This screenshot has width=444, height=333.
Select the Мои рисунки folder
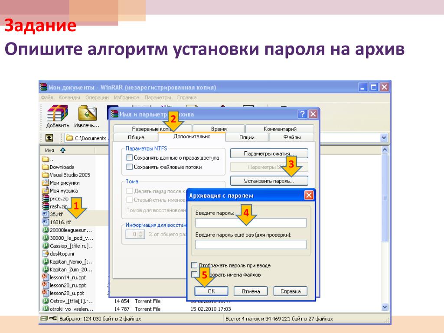[61, 183]
